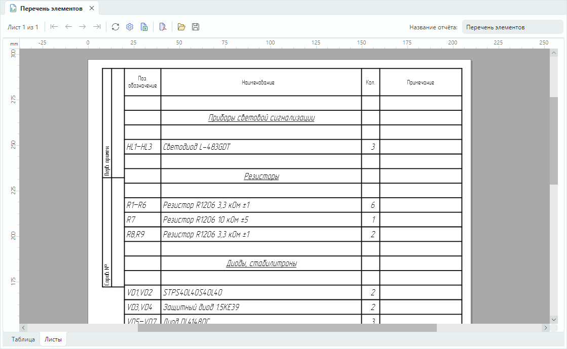Click the horizontal scrollbar right arrow

[546, 328]
